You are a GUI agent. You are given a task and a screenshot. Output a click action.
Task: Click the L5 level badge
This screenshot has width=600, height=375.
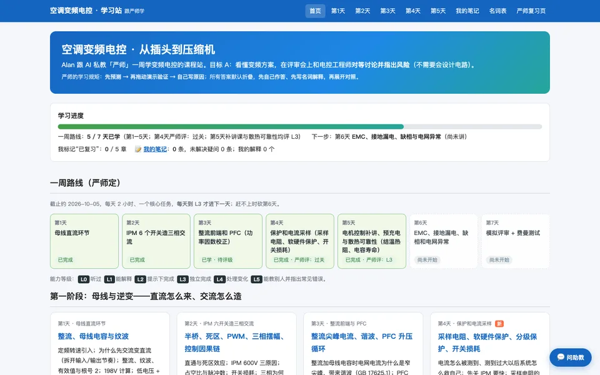[x=256, y=279]
